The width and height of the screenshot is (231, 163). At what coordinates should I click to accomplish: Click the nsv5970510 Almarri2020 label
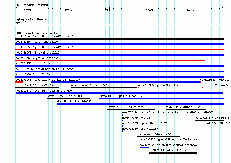tap(184, 107)
